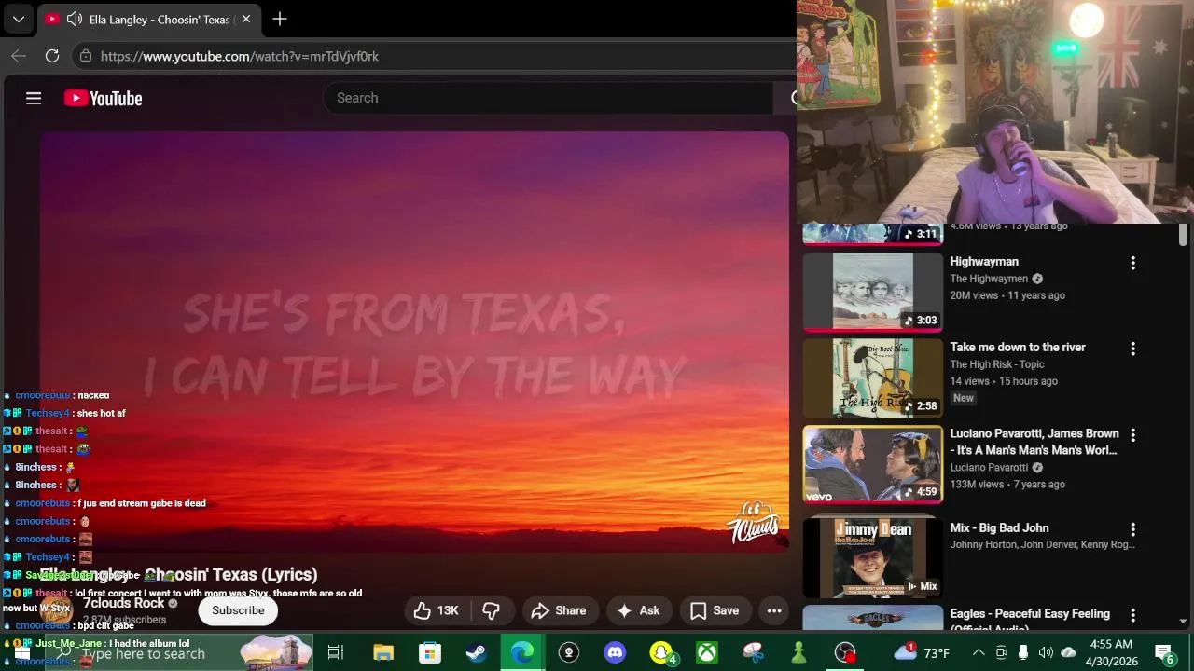Like the video with 13K likes
This screenshot has height=671, width=1194.
pyautogui.click(x=436, y=610)
